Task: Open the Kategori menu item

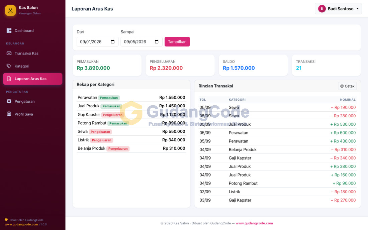Action: 33,66
